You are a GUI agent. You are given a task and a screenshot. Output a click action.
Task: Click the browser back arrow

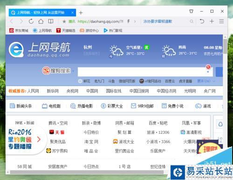(x=12, y=21)
